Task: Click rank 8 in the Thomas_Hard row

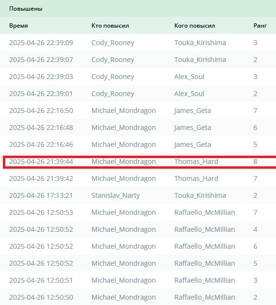Action: pyautogui.click(x=255, y=161)
